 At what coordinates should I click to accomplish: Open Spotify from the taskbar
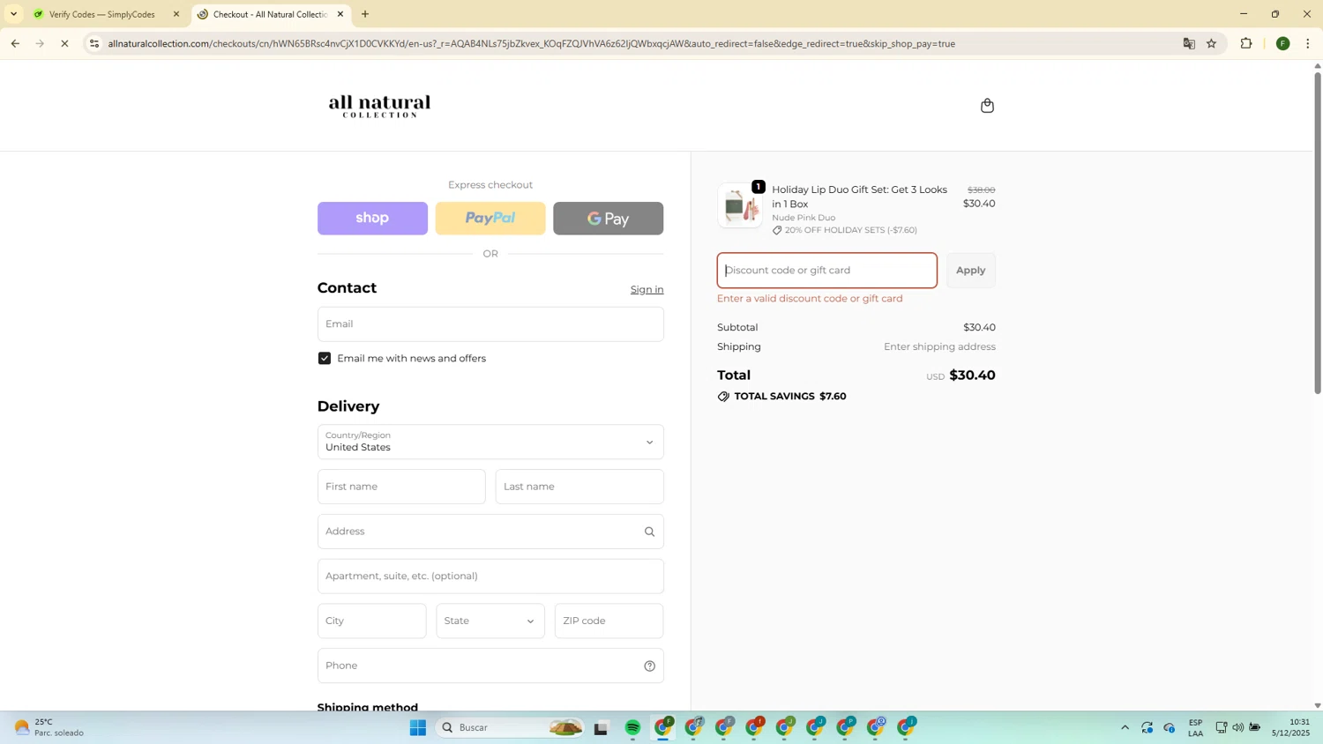(632, 727)
